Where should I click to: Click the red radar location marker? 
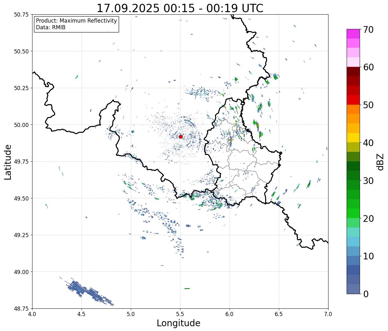[x=181, y=137]
